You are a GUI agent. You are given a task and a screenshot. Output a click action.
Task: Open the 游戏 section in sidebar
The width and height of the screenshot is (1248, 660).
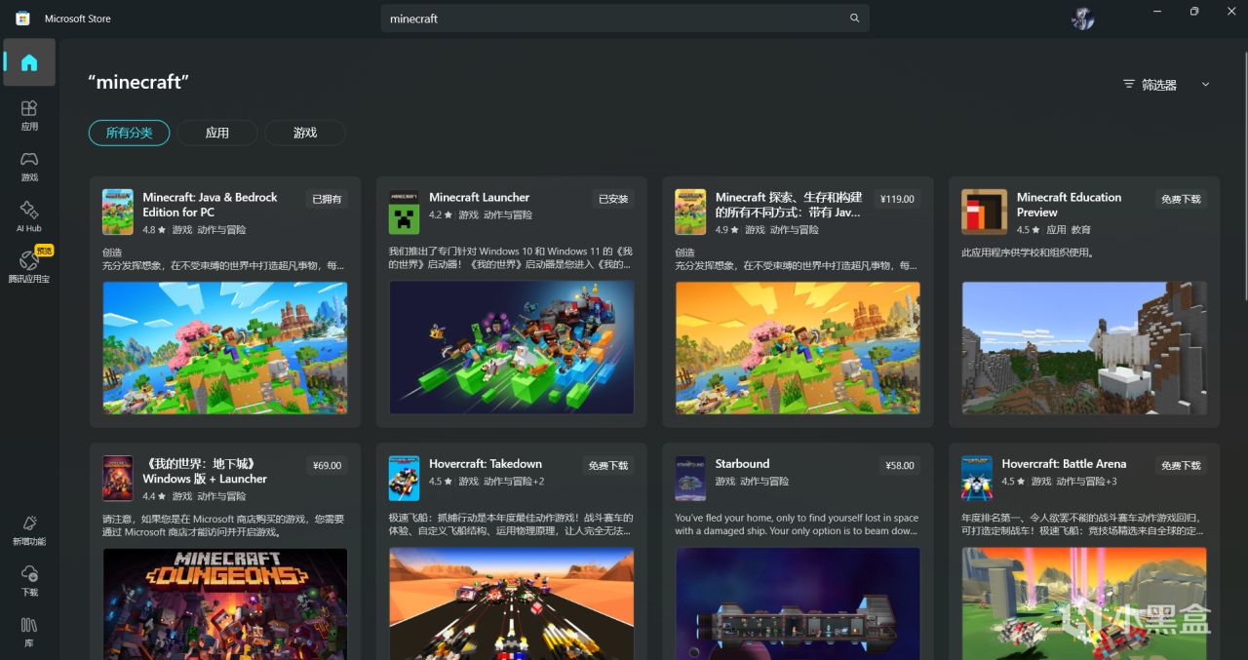tap(29, 165)
